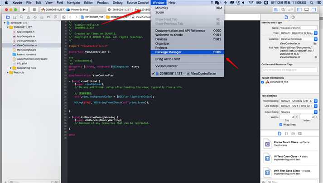Image resolution: width=323 pixels, height=183 pixels.
Task: Click the Name field ViewController.m
Action: click(298, 28)
